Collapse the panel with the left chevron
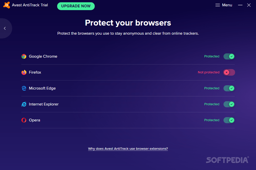Screen dimensions: 256x170 tap(5, 28)
